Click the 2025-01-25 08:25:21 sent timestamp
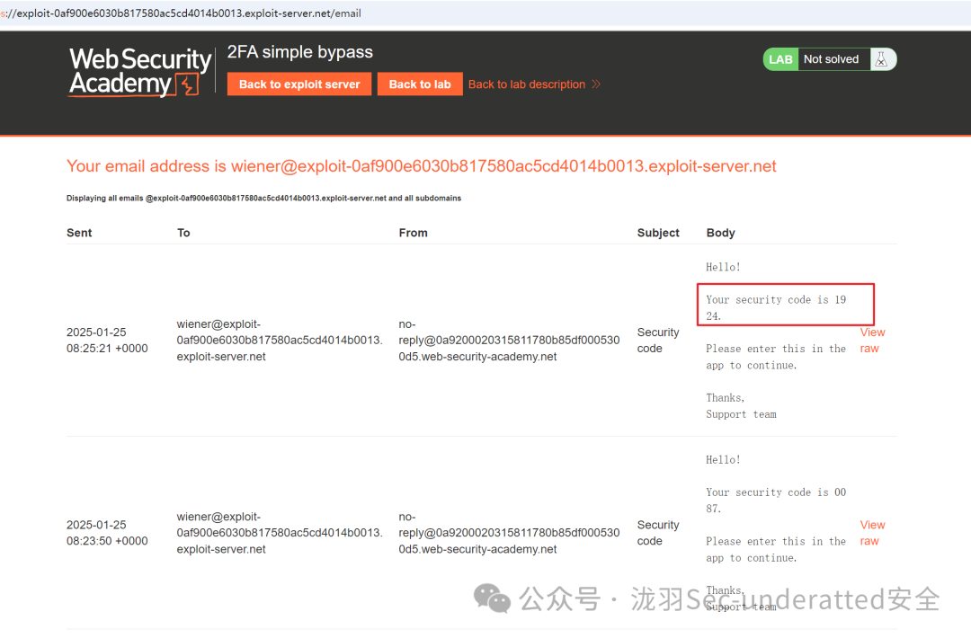971x638 pixels. click(x=107, y=341)
